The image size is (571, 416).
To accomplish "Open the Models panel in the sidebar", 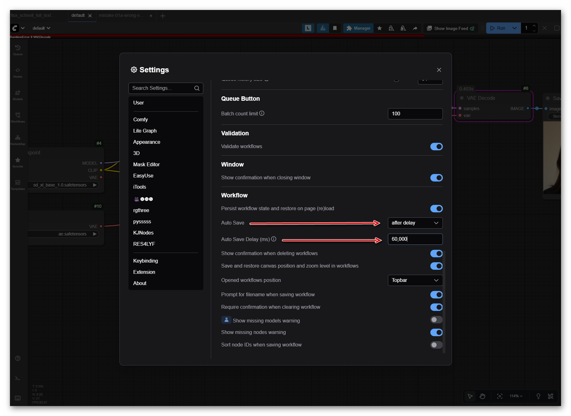I will [18, 95].
